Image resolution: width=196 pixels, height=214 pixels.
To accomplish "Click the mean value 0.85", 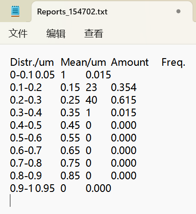I will 70,176.
